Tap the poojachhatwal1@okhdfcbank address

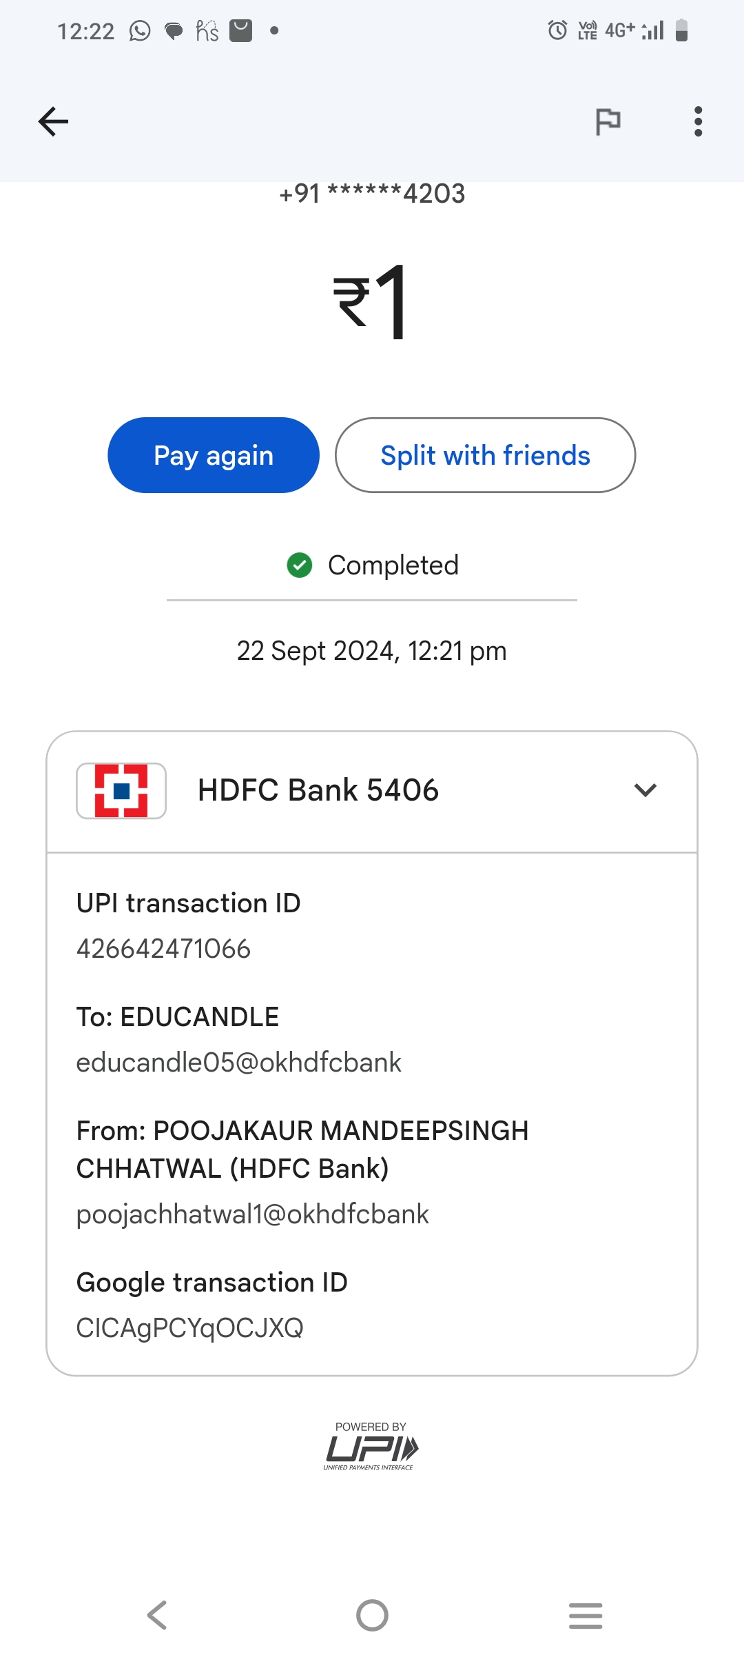coord(252,1214)
